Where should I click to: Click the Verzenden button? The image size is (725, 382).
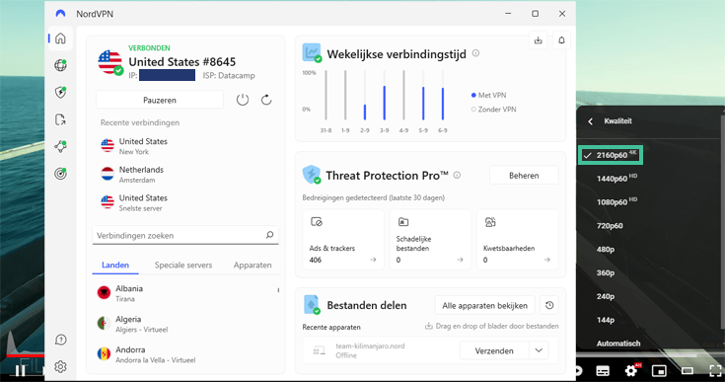tap(494, 350)
